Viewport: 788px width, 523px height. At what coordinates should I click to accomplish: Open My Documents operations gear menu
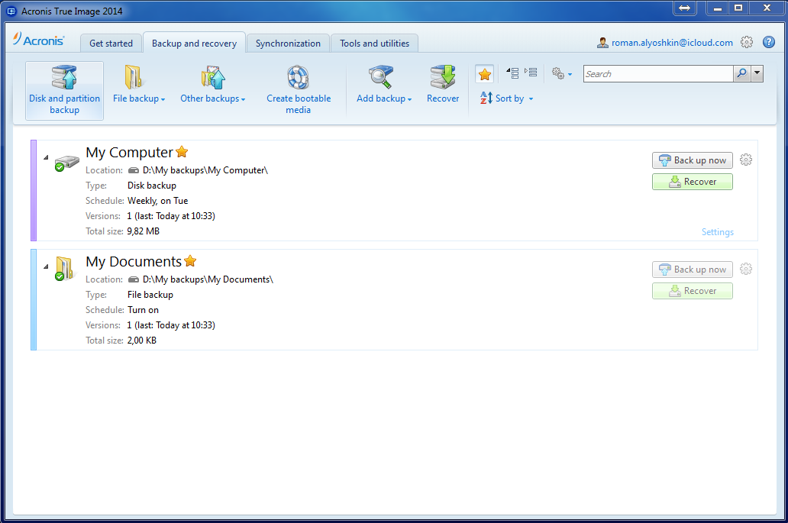pos(746,269)
